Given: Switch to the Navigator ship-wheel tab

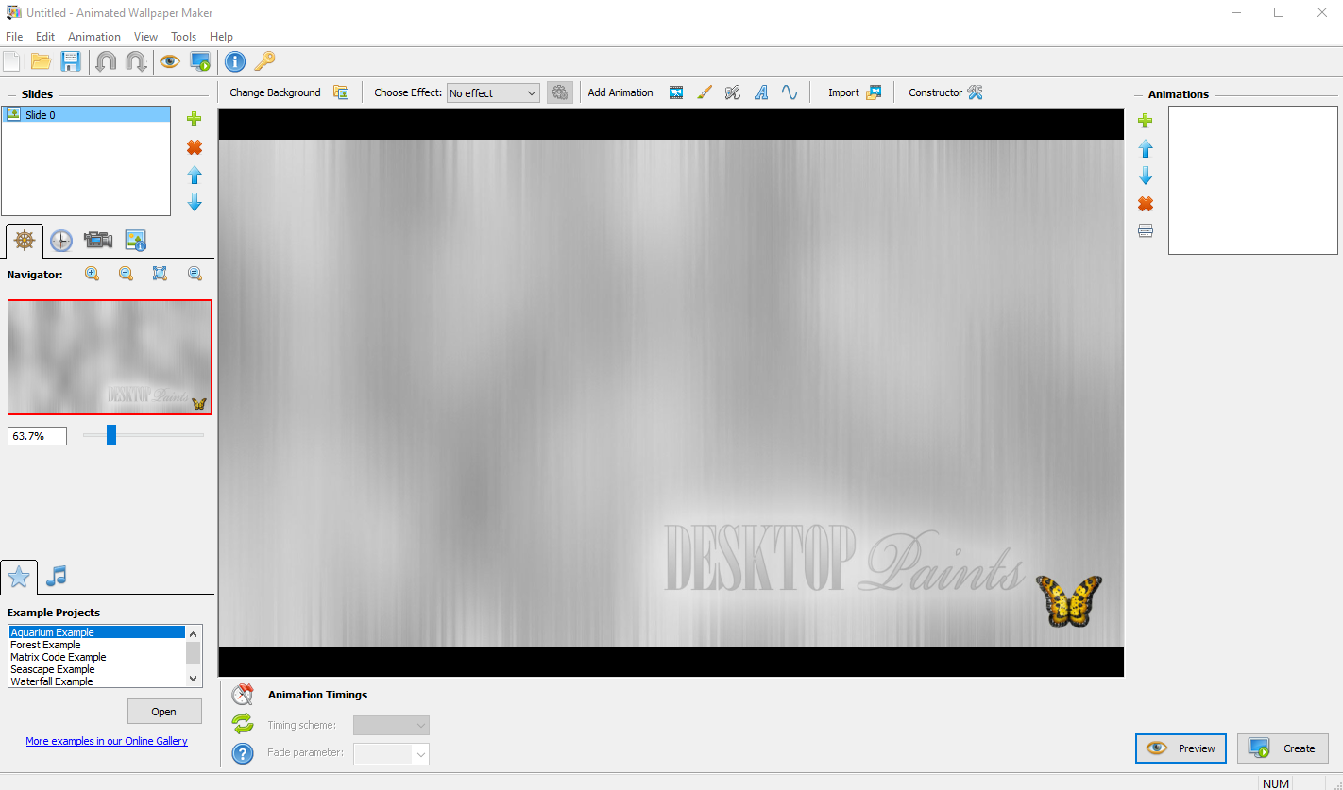Looking at the screenshot, I should click(x=25, y=240).
